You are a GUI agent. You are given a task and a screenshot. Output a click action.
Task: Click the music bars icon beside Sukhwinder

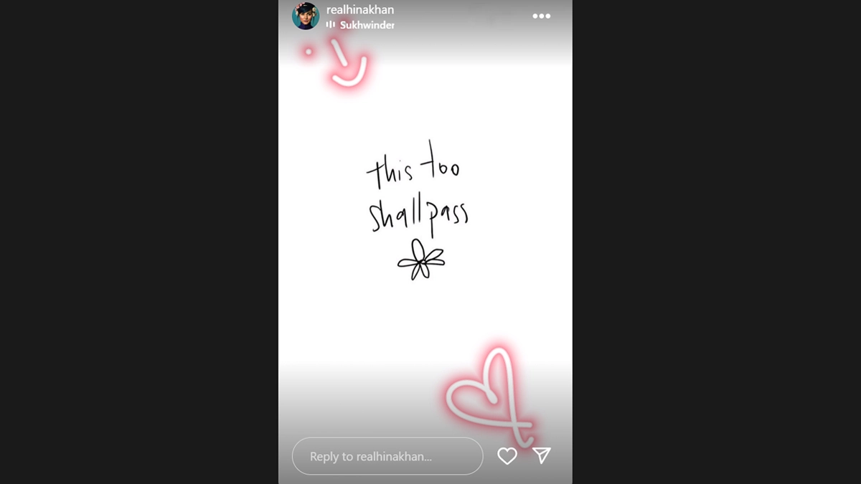coord(331,24)
